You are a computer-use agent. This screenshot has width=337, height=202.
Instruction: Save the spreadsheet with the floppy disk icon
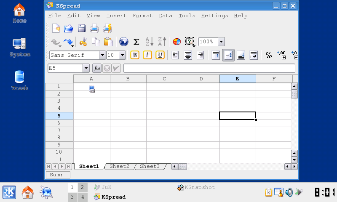pyautogui.click(x=82, y=28)
